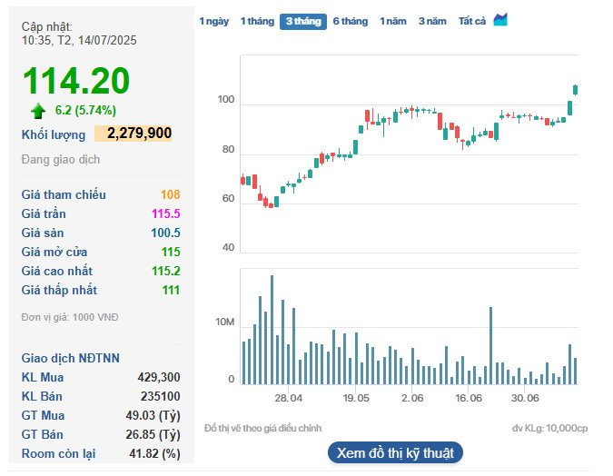Click the Giao dịch NĐTNN heading
The image size is (613, 476).
(x=71, y=358)
